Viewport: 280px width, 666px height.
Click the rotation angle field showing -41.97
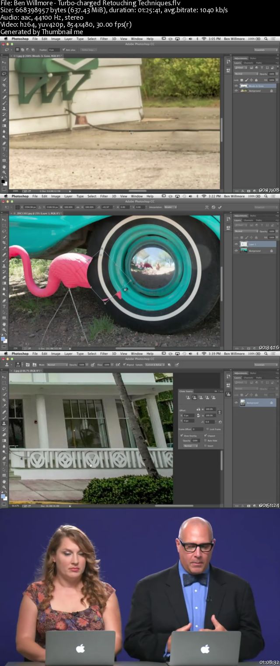[x=106, y=207]
